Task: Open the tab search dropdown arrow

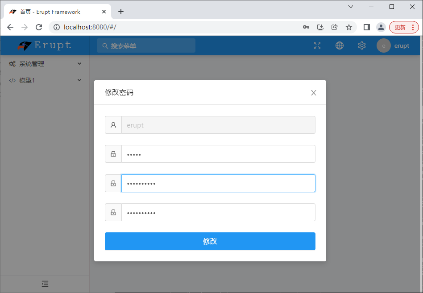Action: pyautogui.click(x=351, y=7)
